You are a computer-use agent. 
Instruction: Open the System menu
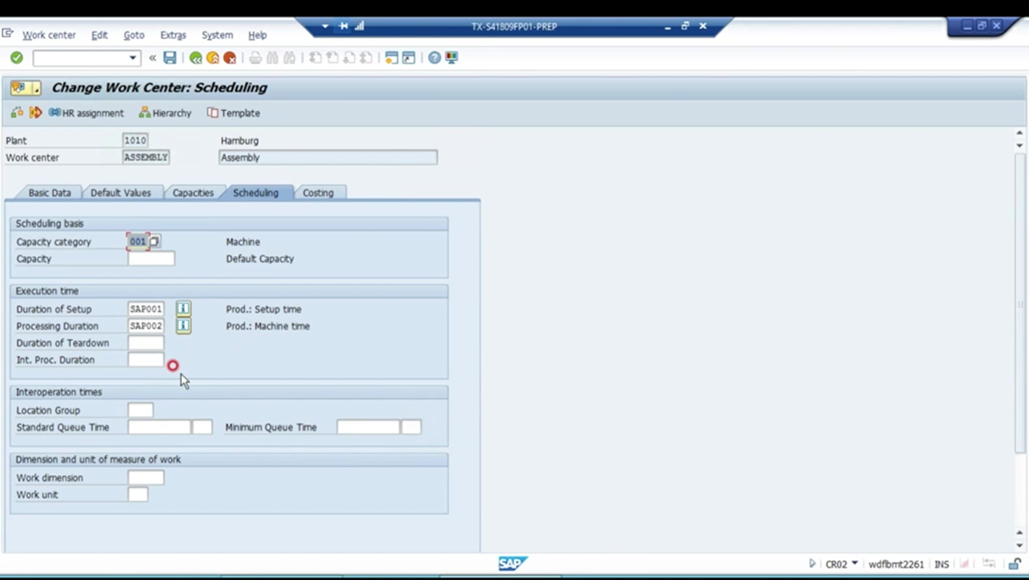coord(217,35)
